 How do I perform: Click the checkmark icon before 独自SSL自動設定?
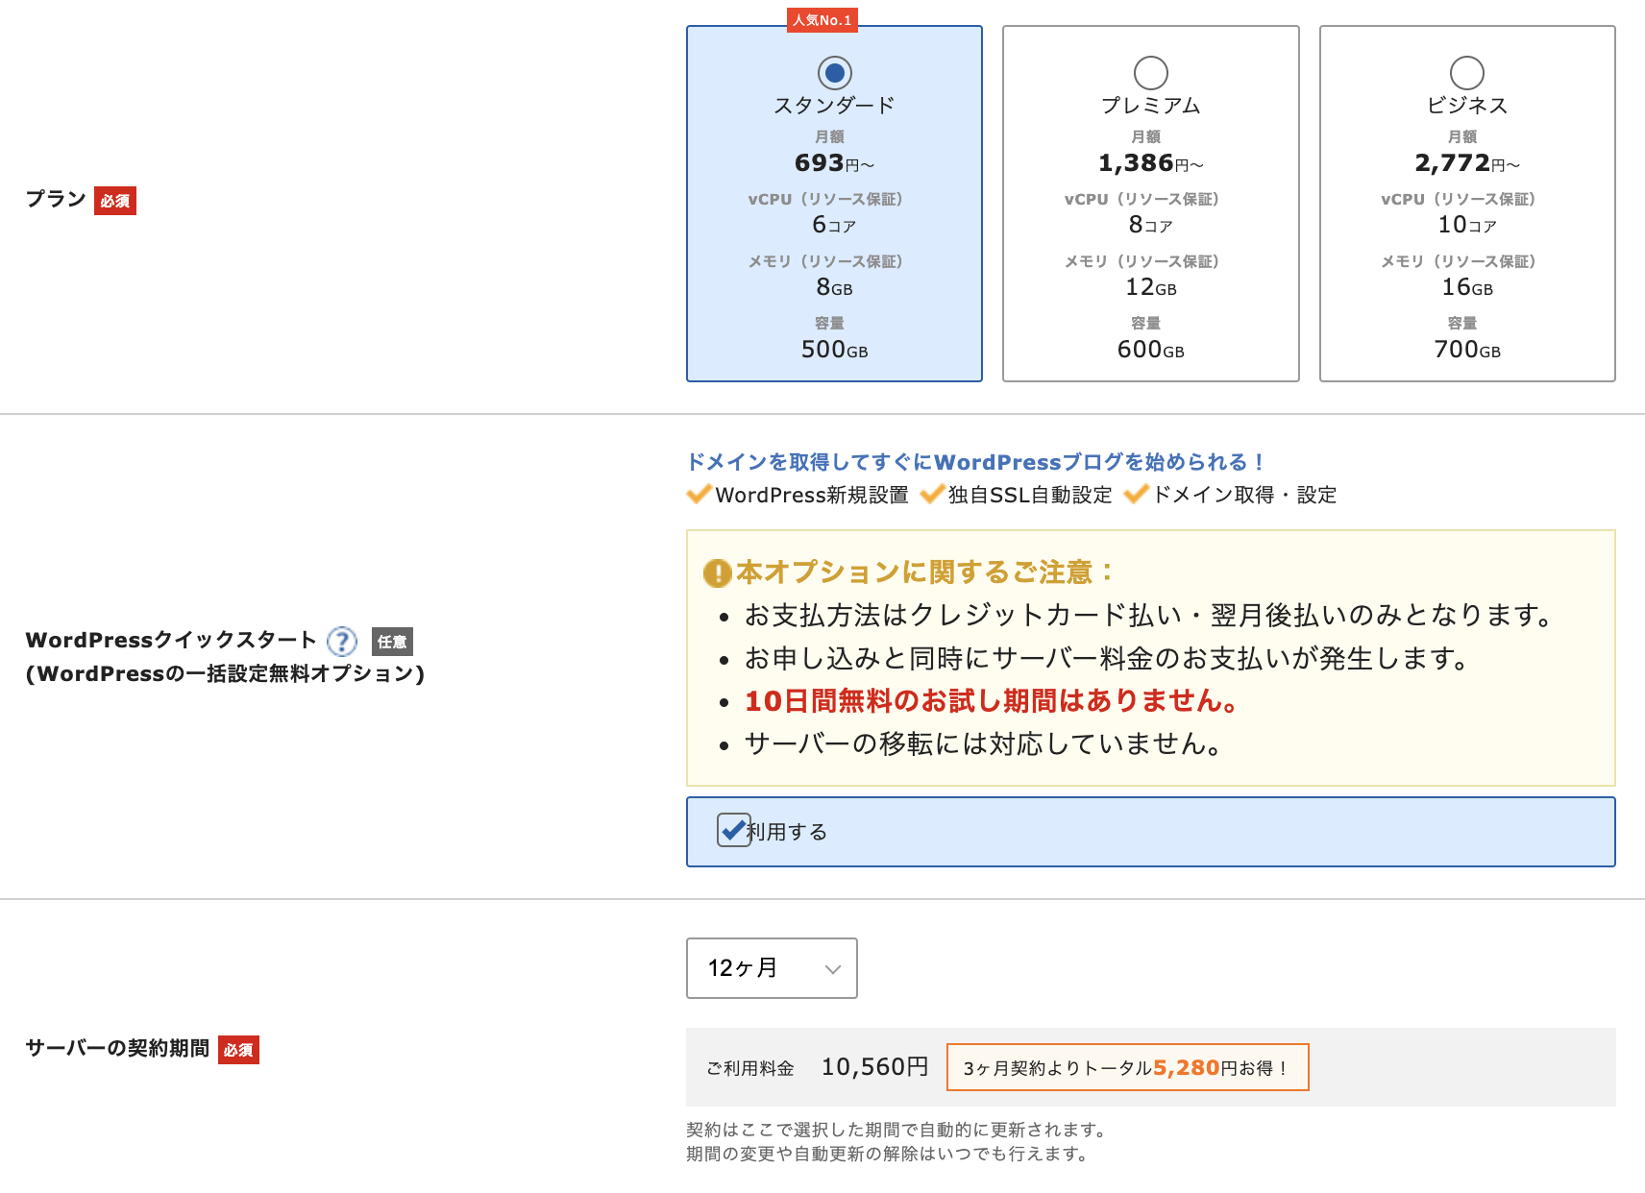932,494
